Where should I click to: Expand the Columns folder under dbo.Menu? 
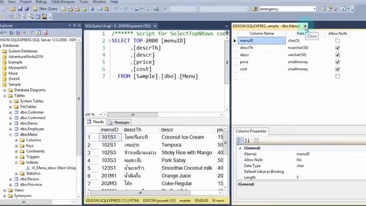pyautogui.click(x=17, y=140)
